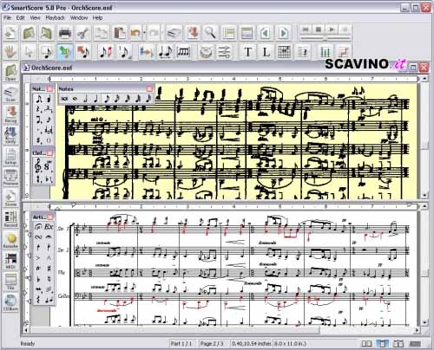Open the Edit menu
The width and height of the screenshot is (434, 350).
tap(20, 18)
